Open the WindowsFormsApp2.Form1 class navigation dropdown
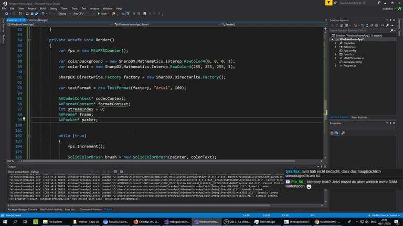 (x=167, y=25)
